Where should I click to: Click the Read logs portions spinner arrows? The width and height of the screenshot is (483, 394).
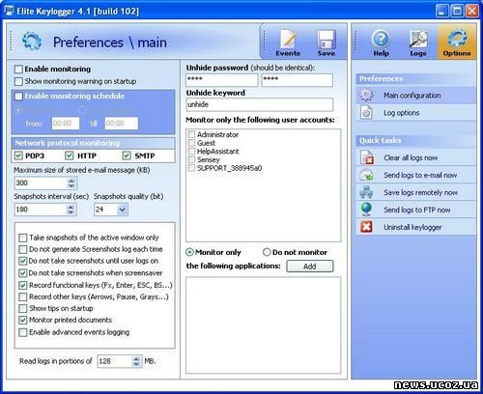tap(136, 361)
